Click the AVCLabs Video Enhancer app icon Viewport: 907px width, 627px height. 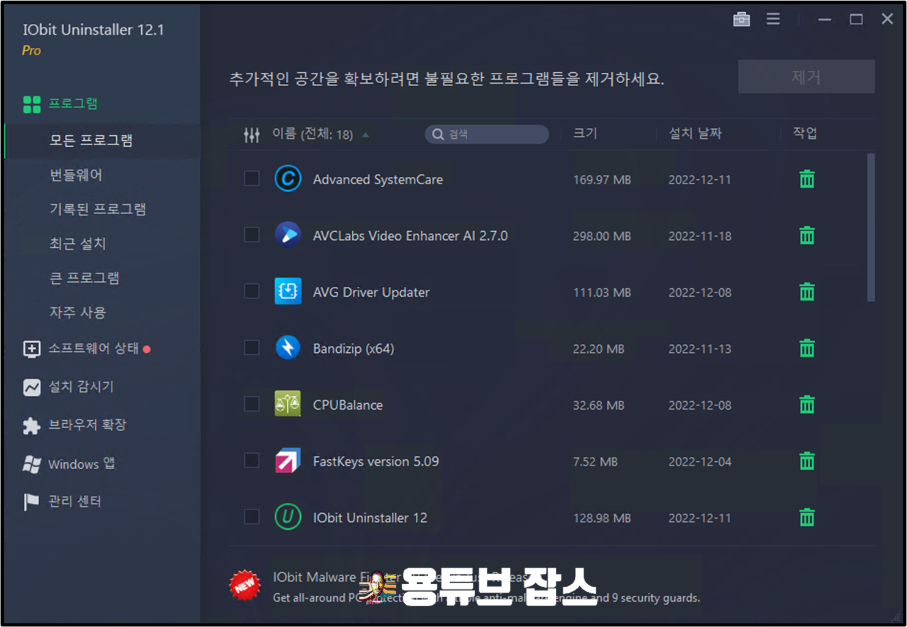(287, 235)
